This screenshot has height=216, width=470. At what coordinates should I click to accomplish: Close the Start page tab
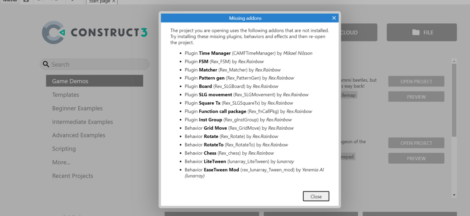point(114,1)
